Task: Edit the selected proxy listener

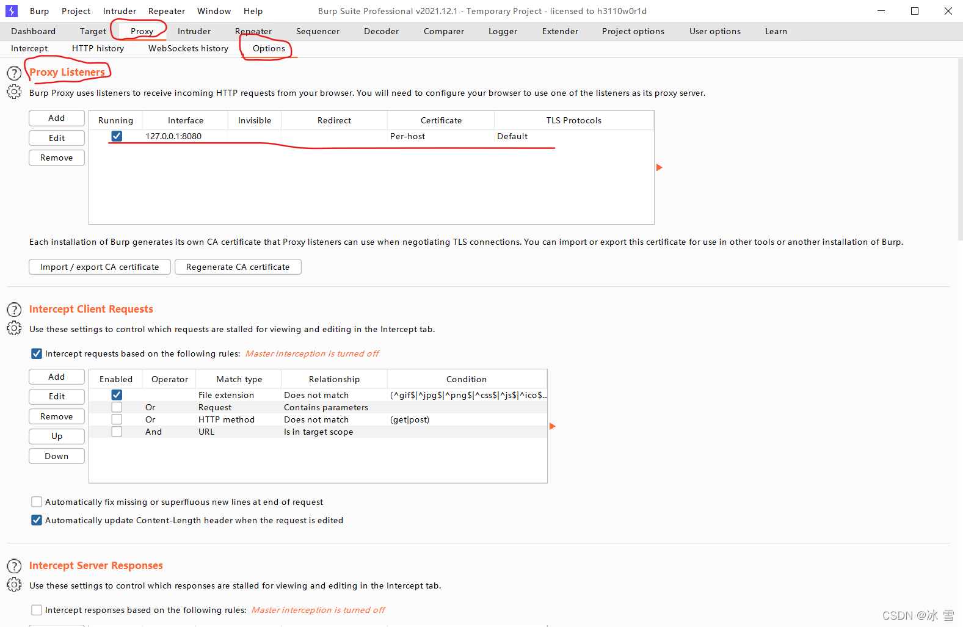Action: [x=57, y=138]
